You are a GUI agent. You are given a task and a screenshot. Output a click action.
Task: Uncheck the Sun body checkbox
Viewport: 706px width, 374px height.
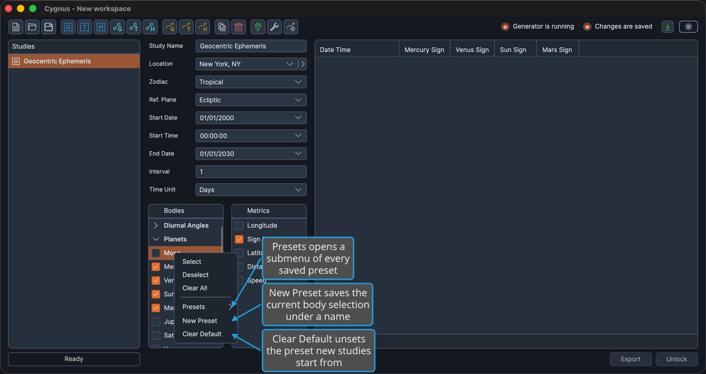pyautogui.click(x=156, y=294)
